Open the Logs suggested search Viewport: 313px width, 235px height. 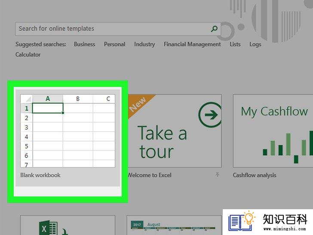click(x=255, y=44)
